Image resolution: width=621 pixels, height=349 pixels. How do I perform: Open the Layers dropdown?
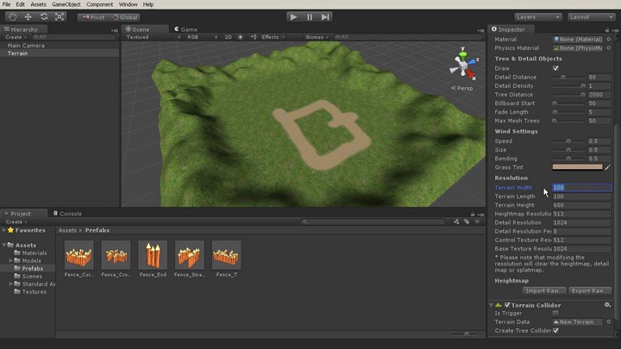538,16
